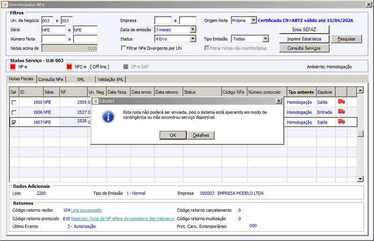This screenshot has width=374, height=241.
Task: Click the Lote value 2280
Action: tap(41, 193)
